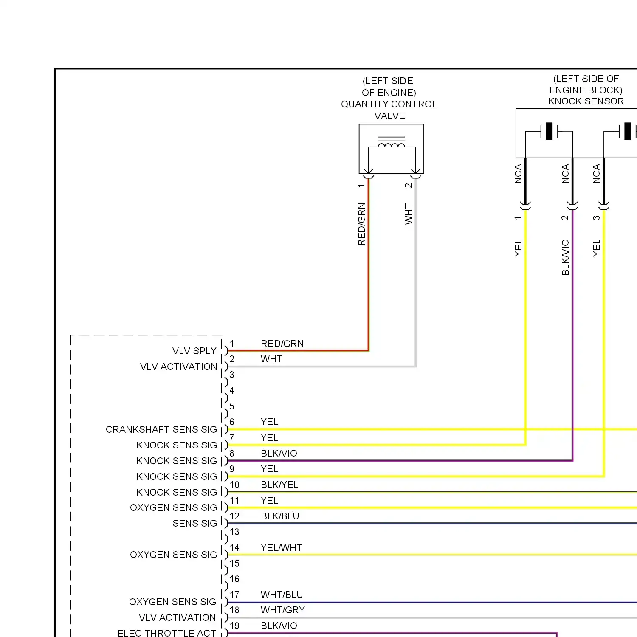Select the KNOCK SENSOR title text
The width and height of the screenshot is (637, 637).
point(586,101)
